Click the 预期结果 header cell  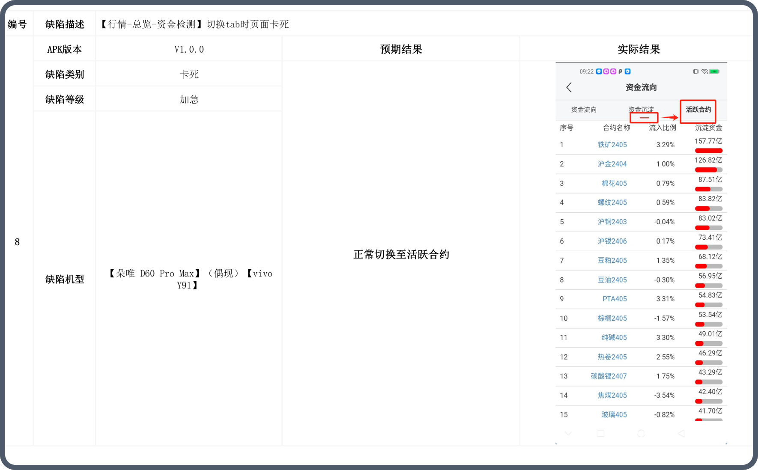click(401, 49)
